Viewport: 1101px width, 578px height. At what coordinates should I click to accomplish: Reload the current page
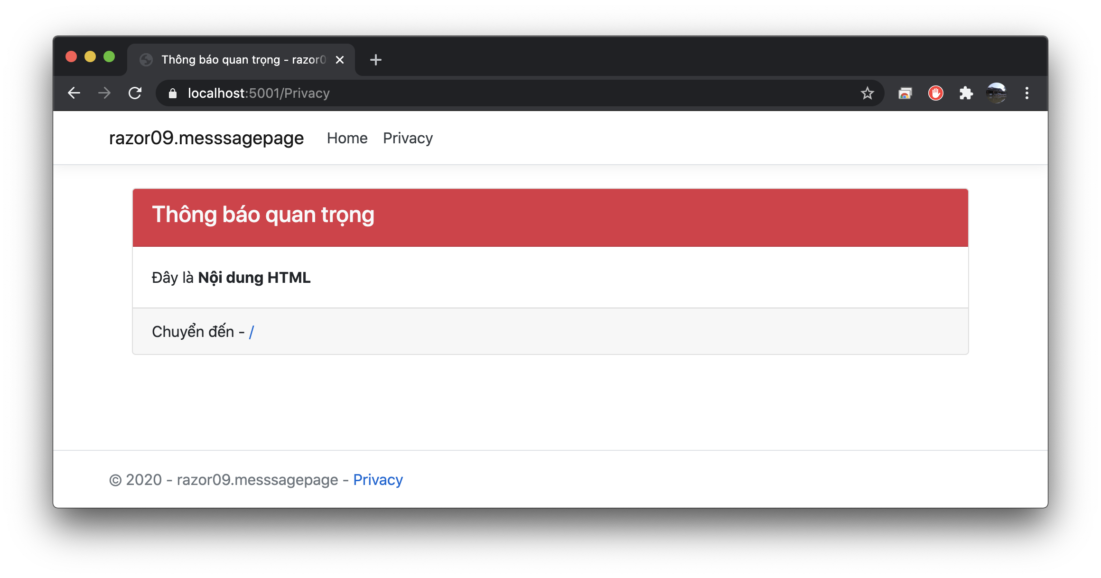click(x=135, y=93)
